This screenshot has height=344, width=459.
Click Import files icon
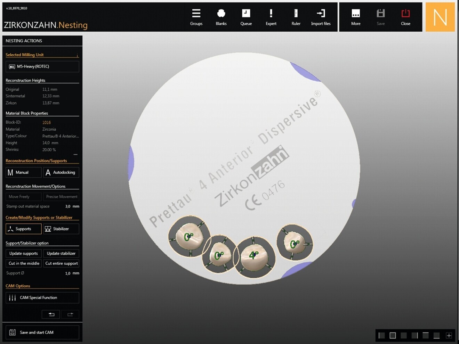coord(321,17)
